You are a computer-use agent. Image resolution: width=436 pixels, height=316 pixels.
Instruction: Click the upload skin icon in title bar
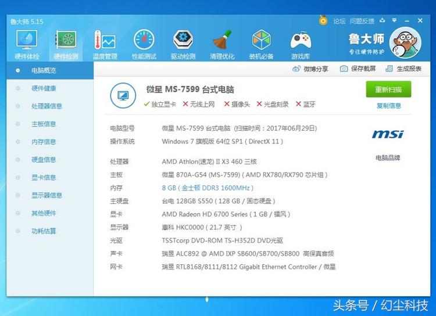[383, 20]
